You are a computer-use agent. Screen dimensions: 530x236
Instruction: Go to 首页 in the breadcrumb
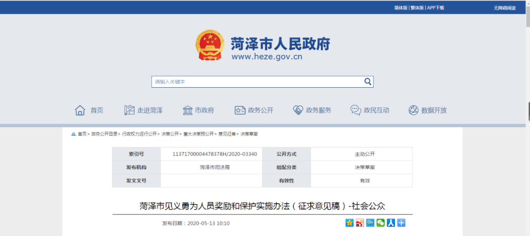tap(82, 134)
